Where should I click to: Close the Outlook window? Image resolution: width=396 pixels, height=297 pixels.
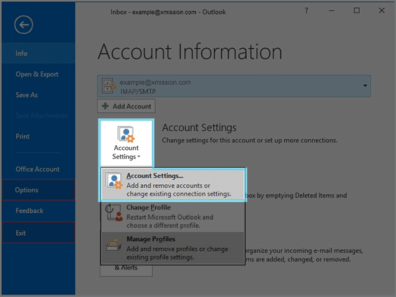tap(381, 11)
